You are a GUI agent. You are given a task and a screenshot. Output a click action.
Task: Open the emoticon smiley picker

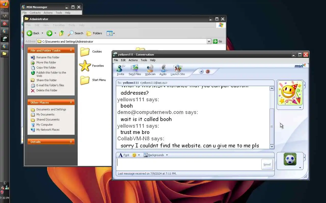point(134,155)
